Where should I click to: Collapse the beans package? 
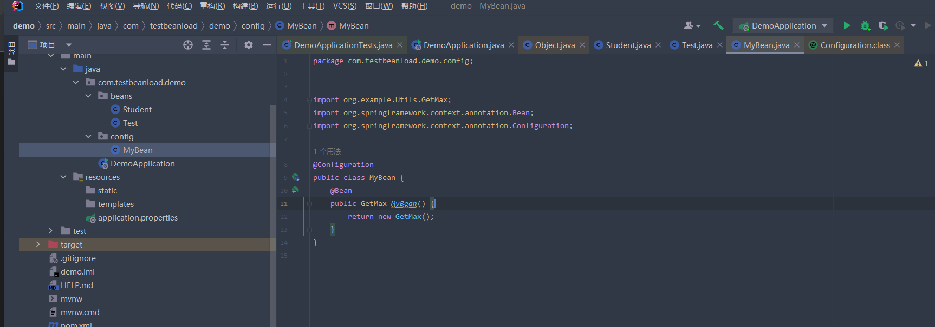88,96
